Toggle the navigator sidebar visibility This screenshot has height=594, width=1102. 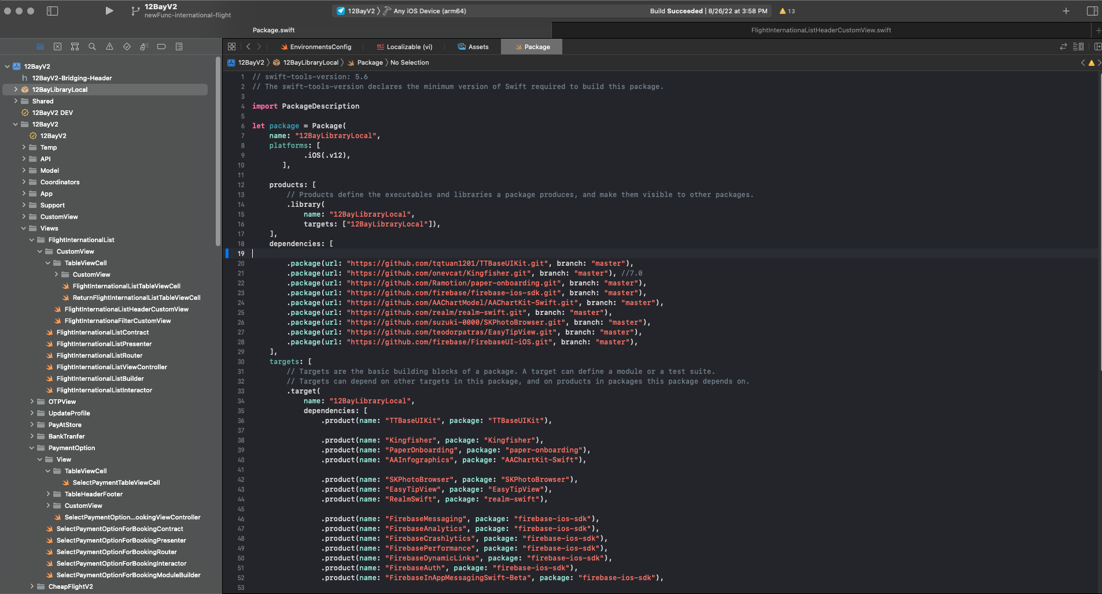pos(52,10)
